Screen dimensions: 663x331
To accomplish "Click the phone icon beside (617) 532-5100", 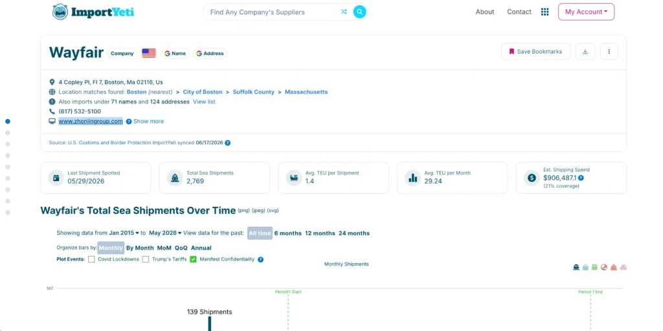I will 52,111.
